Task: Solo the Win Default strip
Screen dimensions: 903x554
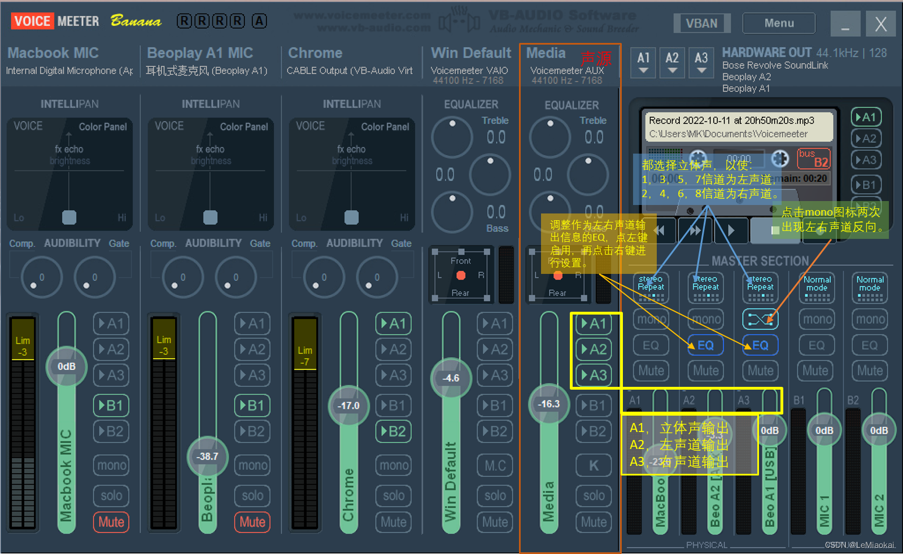Action: pos(495,496)
